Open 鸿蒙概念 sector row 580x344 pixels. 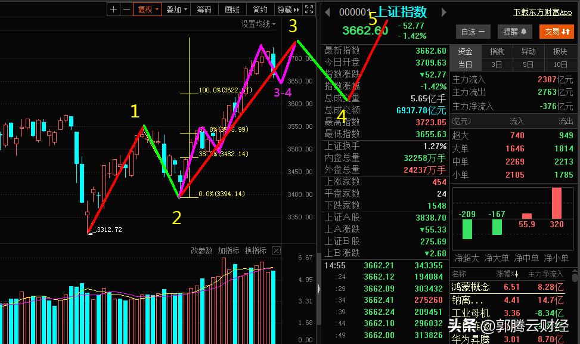point(507,287)
